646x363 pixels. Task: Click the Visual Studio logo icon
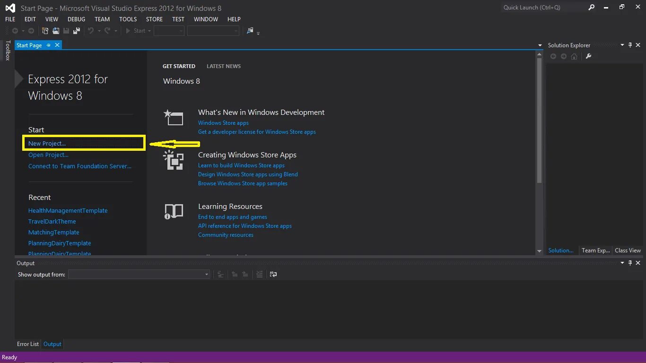[x=10, y=8]
